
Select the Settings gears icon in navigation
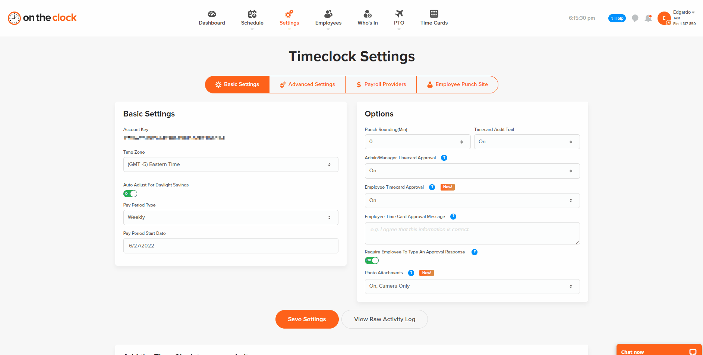tap(289, 14)
